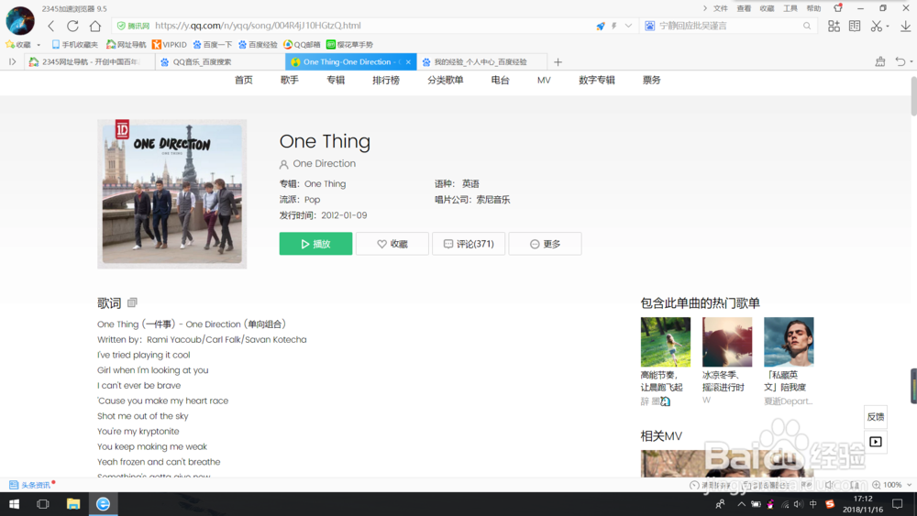
Task: Open MV navigation item
Action: point(544,80)
